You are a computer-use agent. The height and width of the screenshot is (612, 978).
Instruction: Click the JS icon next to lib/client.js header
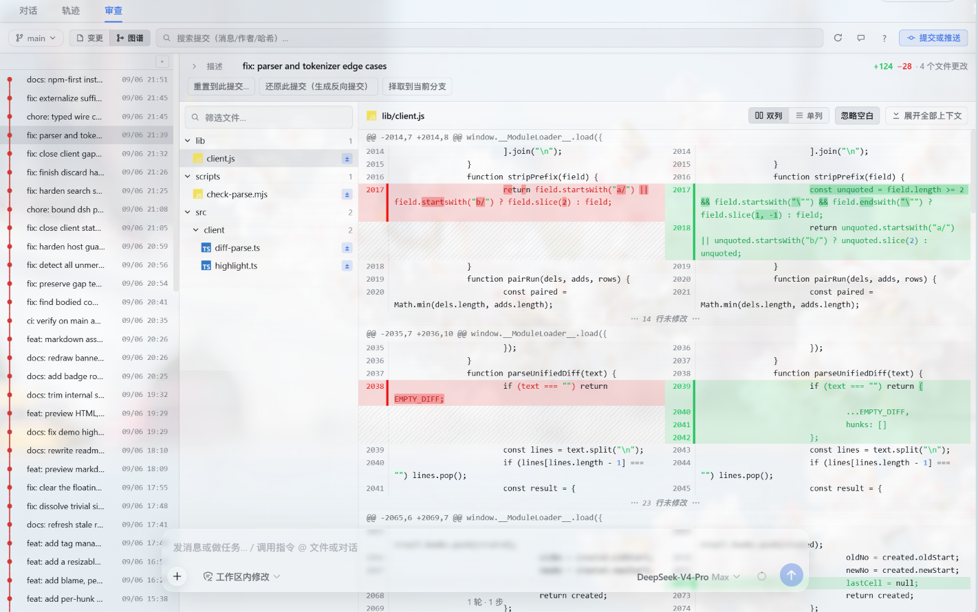[371, 116]
